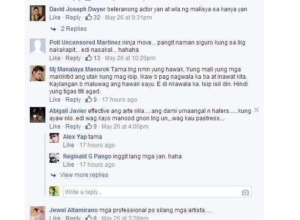Viewport: 300px width, 220px height.
Task: Click in the Write a reply field
Action: [x=157, y=192]
